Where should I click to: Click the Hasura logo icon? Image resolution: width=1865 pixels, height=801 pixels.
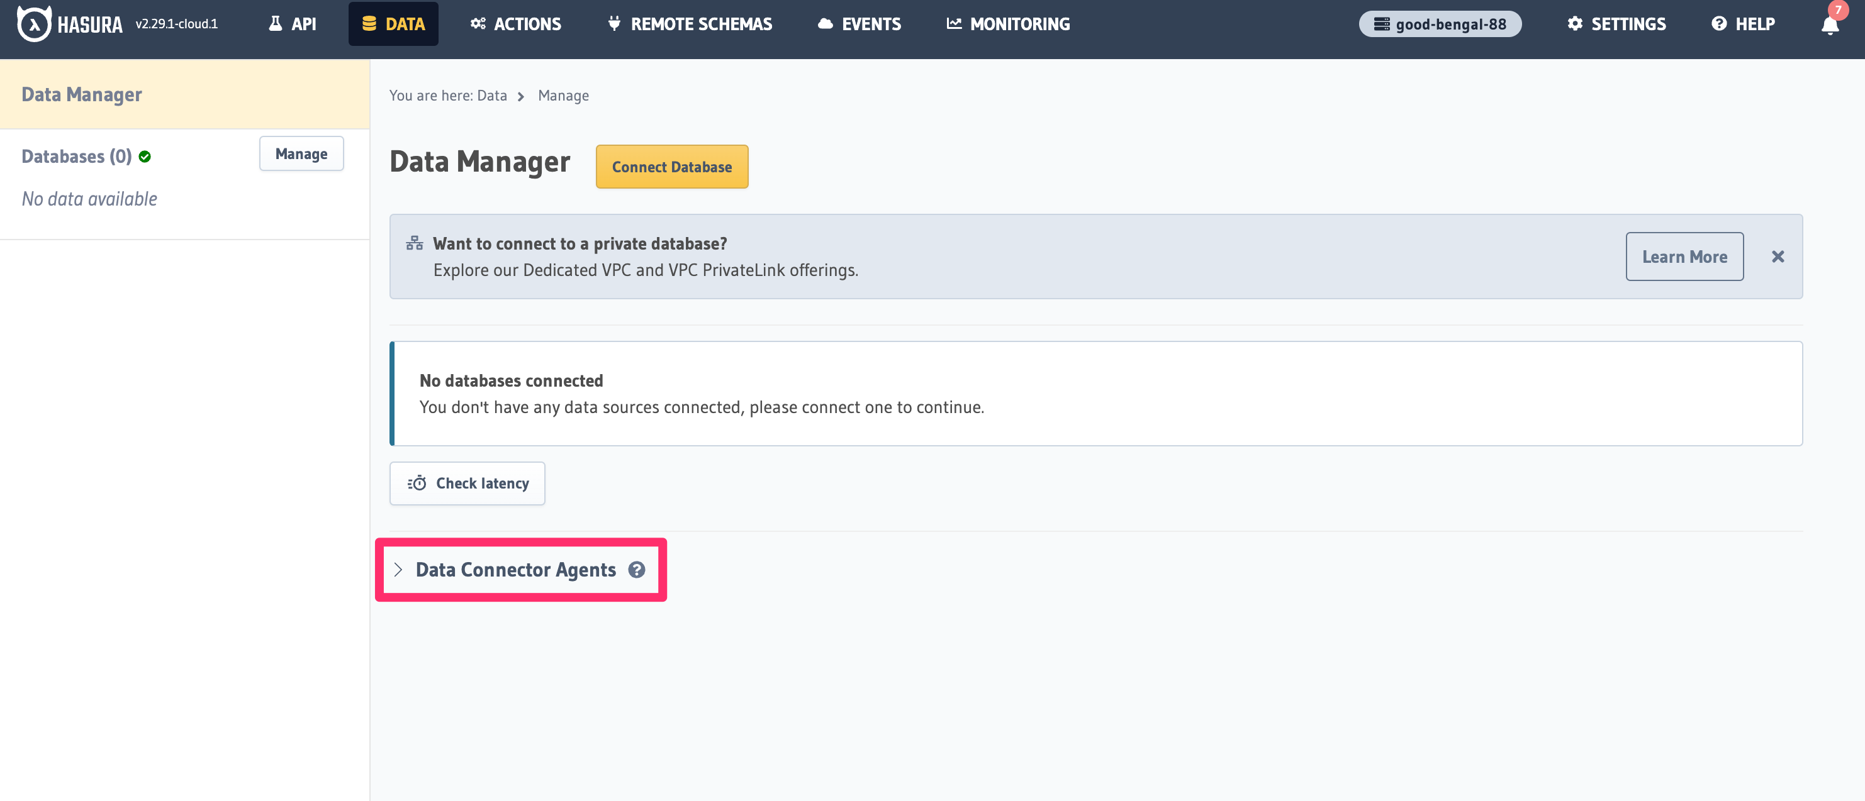tap(34, 24)
